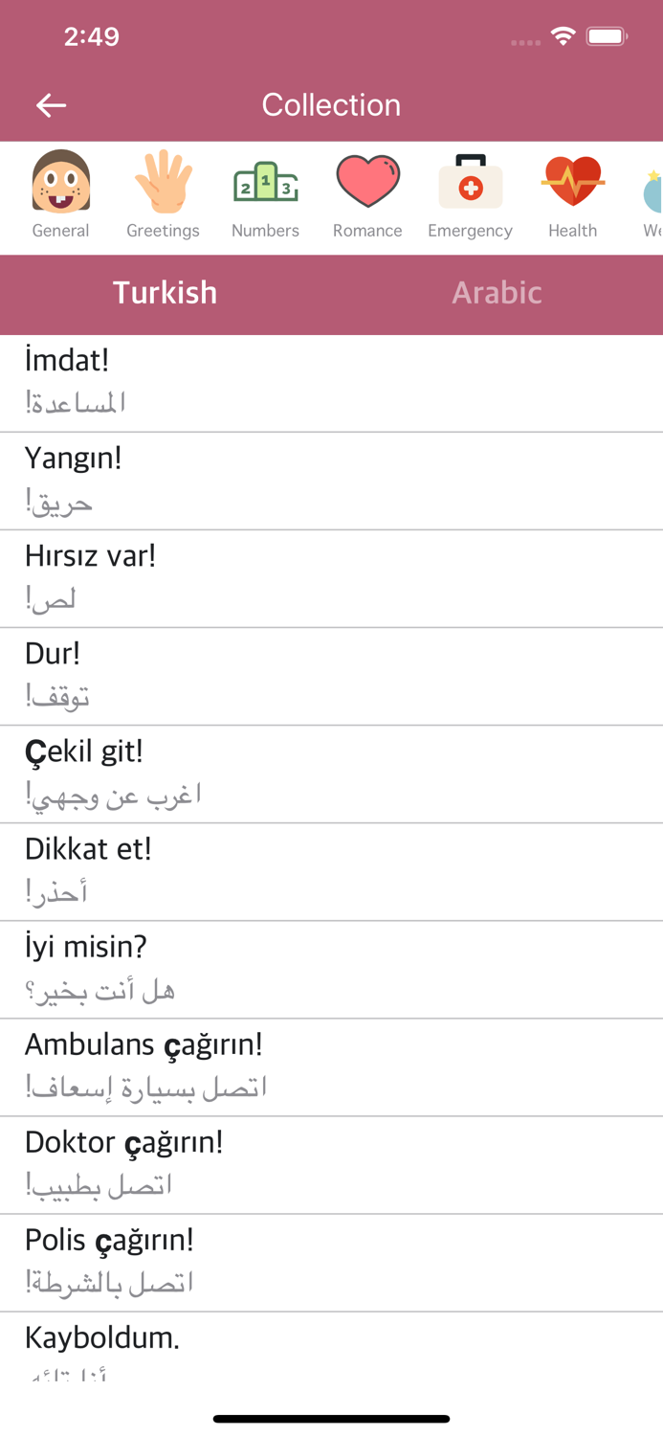Tap the phrase İmdat!
663x1436 pixels.
331,380
